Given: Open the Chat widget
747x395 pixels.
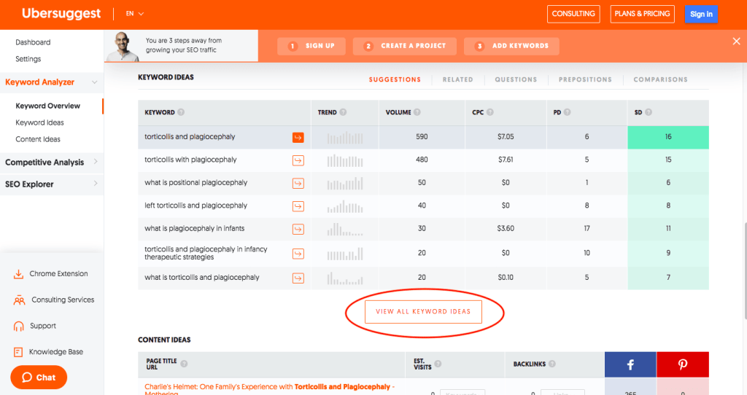Looking at the screenshot, I should (x=39, y=378).
